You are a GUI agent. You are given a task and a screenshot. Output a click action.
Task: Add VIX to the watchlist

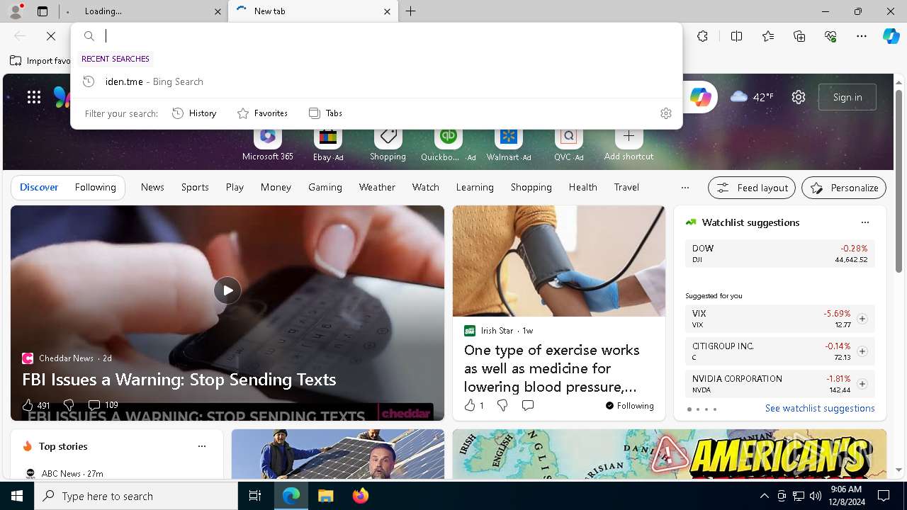click(x=862, y=319)
